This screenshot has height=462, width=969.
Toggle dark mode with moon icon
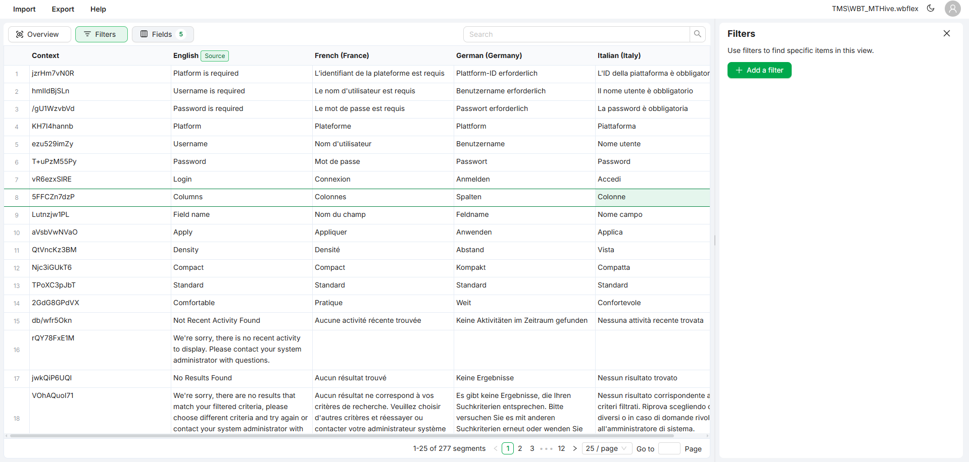931,9
